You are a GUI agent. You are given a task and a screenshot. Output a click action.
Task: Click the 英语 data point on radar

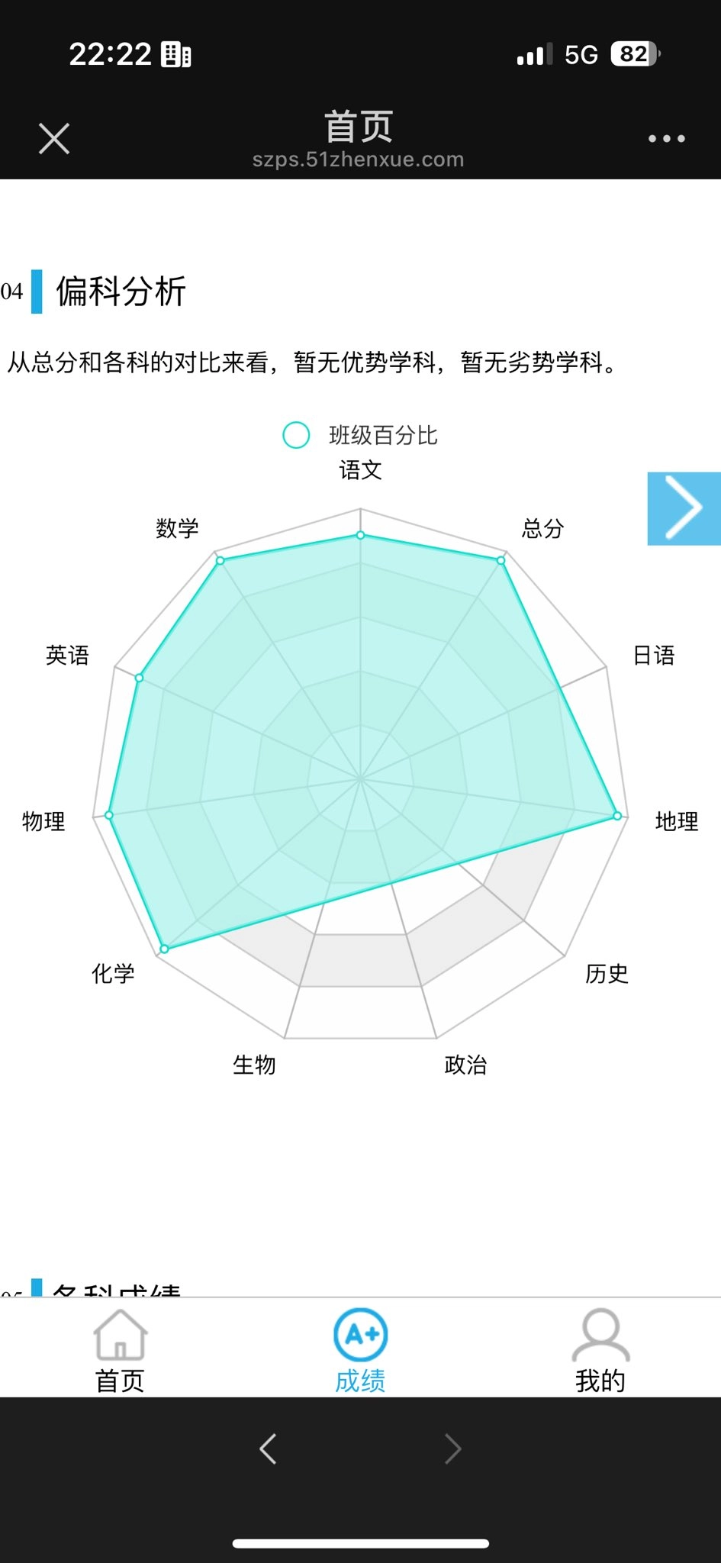click(x=140, y=678)
